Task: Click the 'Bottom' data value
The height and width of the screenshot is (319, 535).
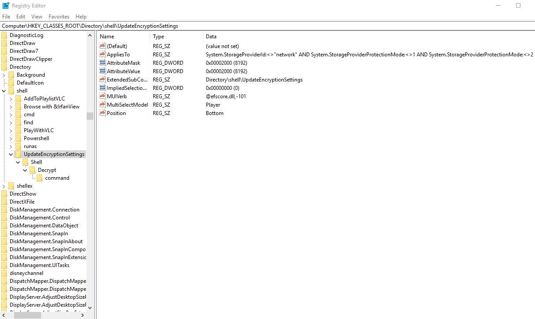Action: tap(215, 113)
